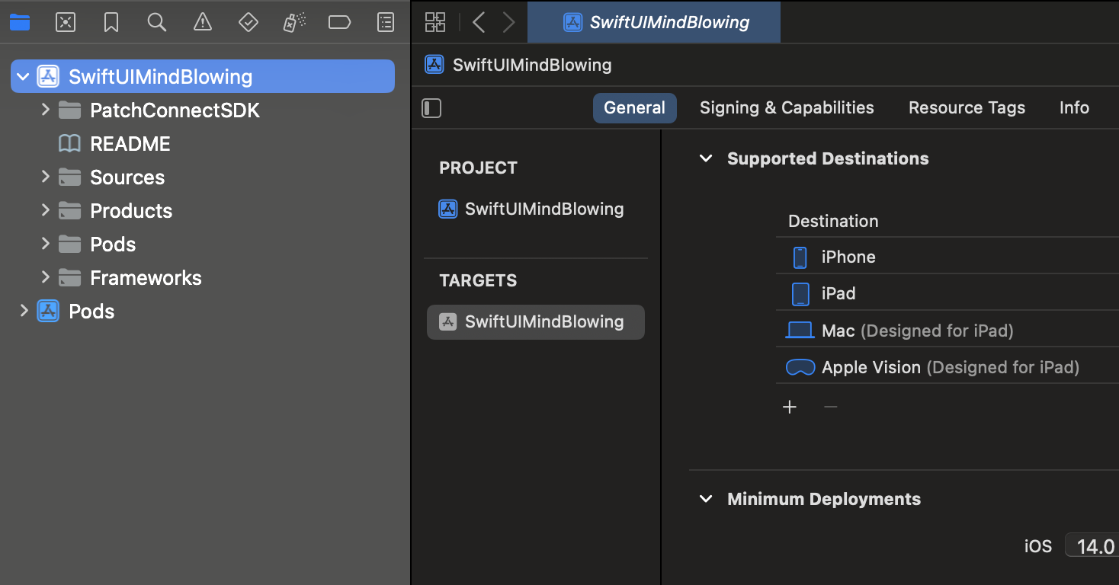Click the related items grid icon
This screenshot has height=585, width=1119.
pyautogui.click(x=435, y=23)
